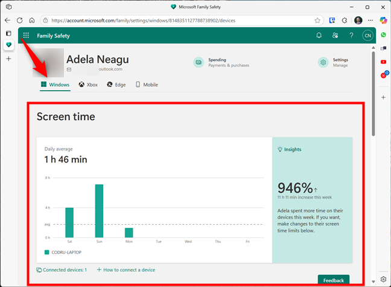The height and width of the screenshot is (287, 391).
Task: Switch to the Windows tab
Action: tap(55, 85)
